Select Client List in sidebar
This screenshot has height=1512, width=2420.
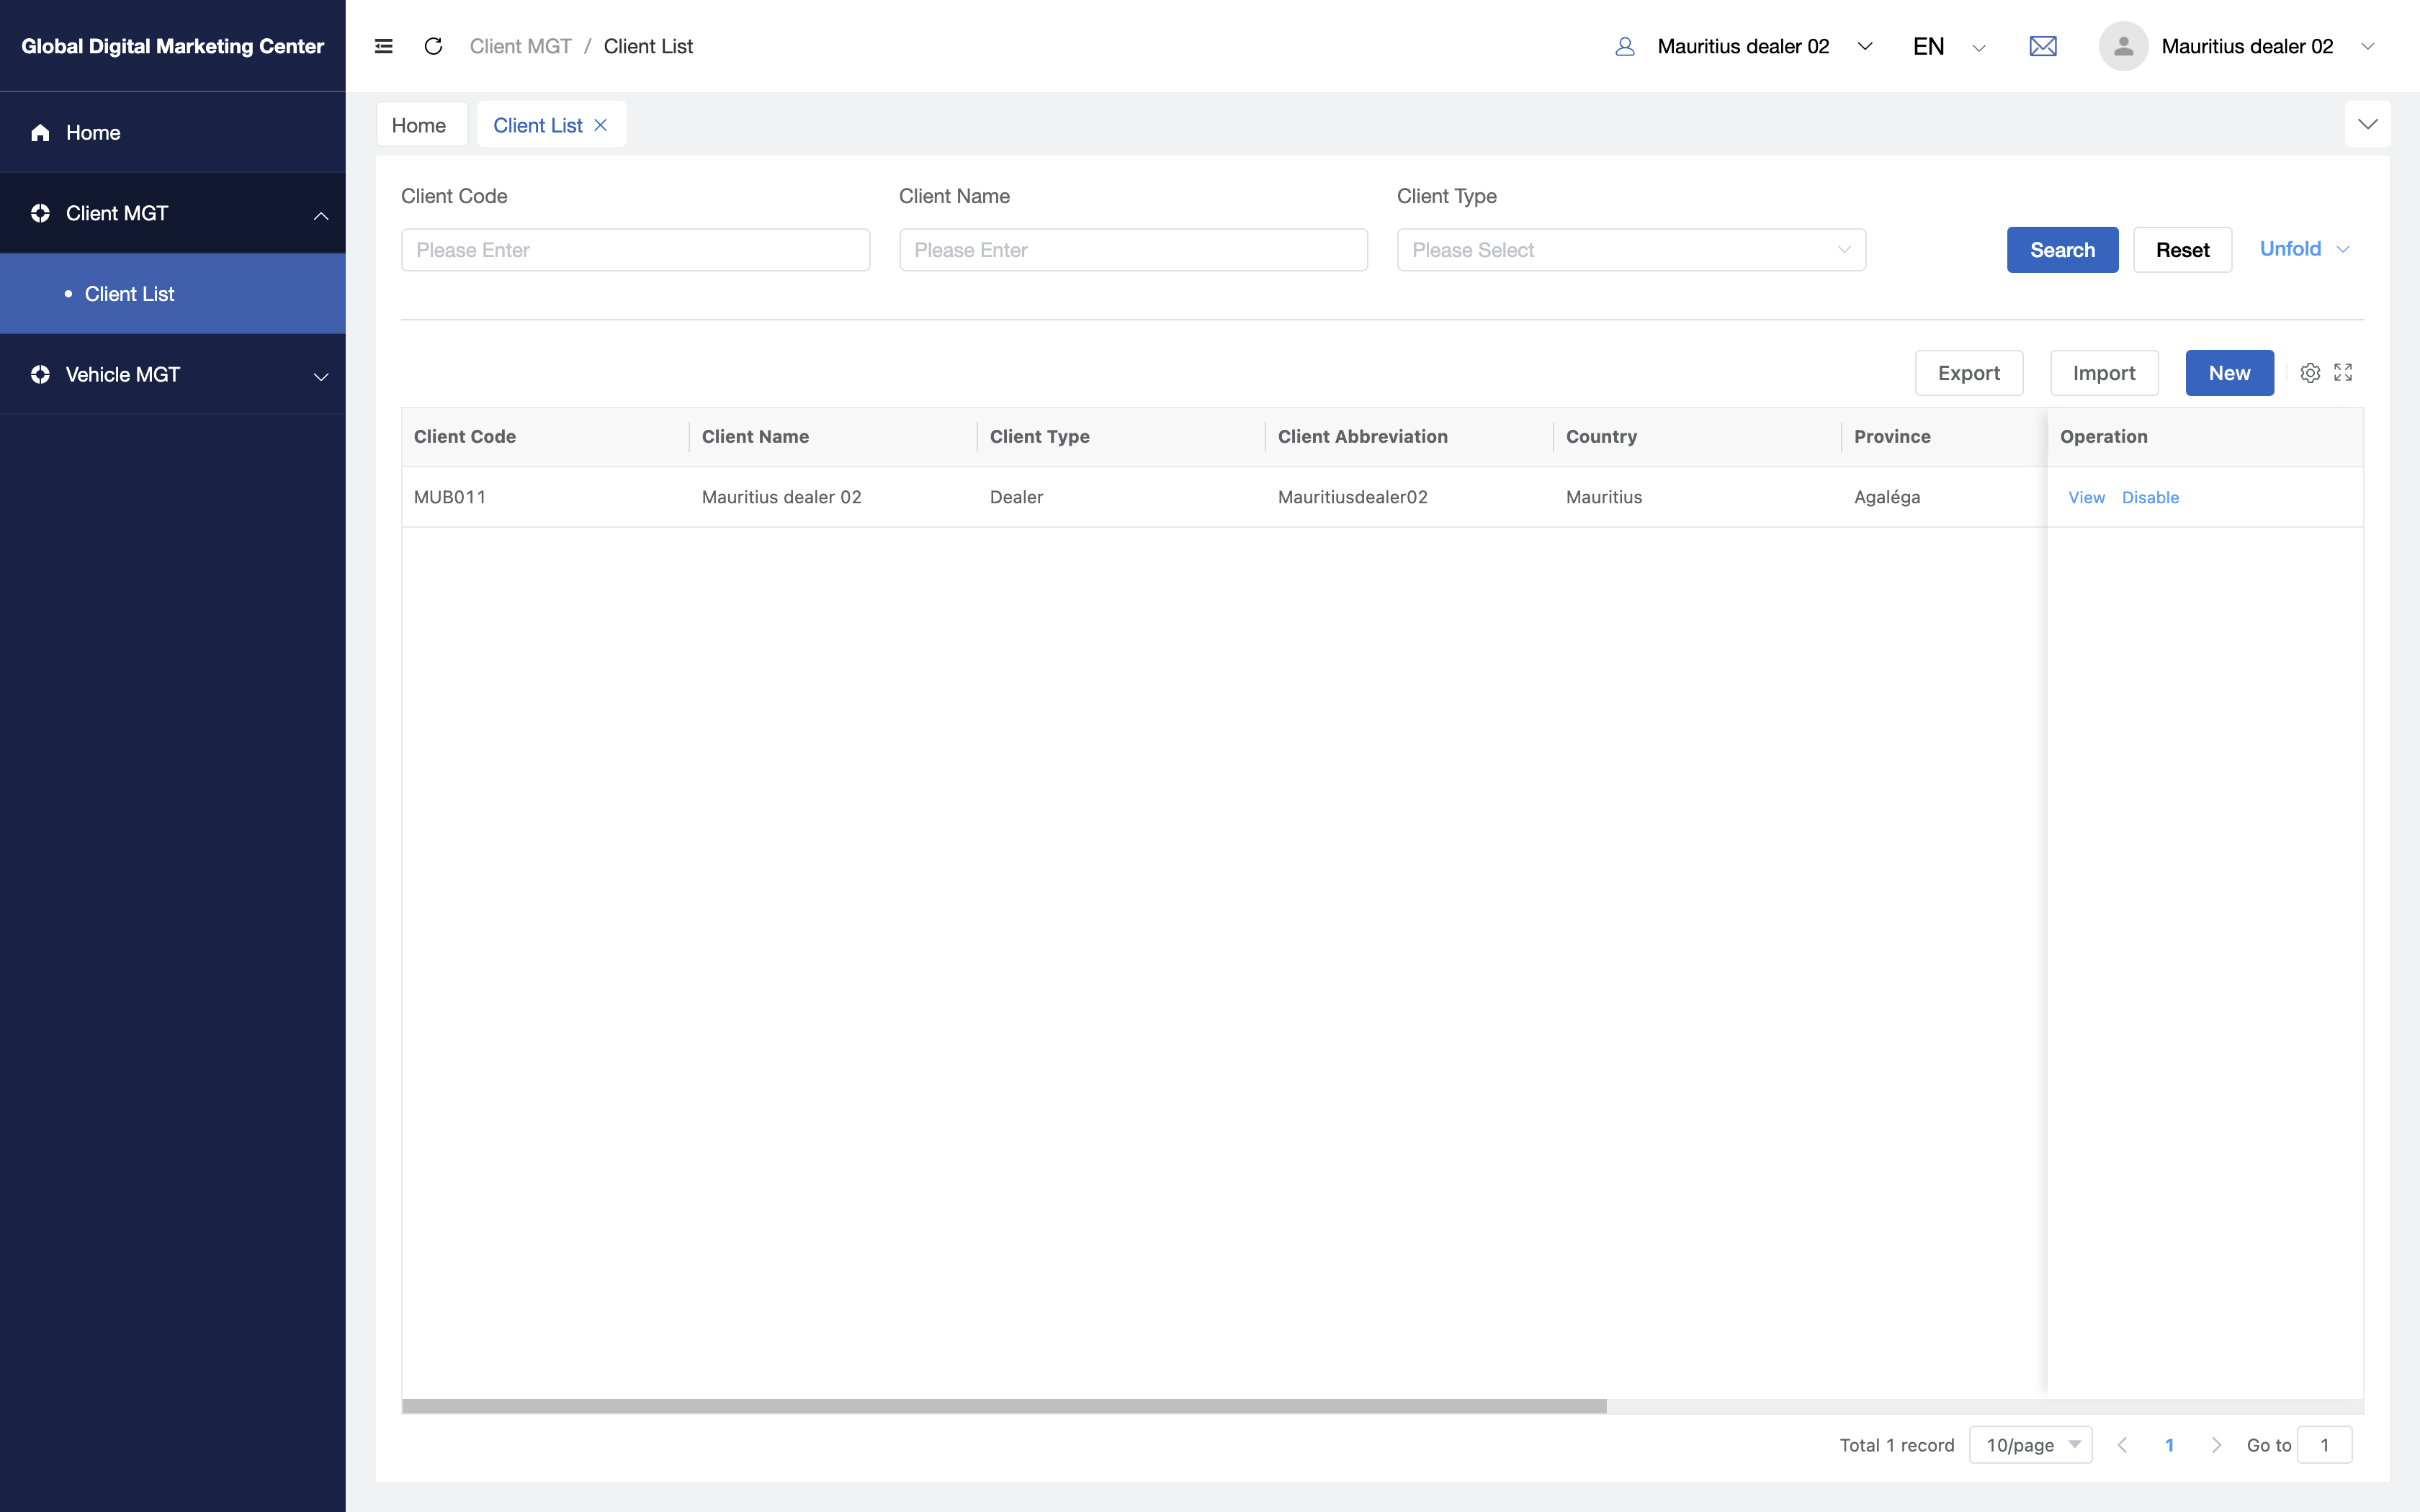coord(173,294)
